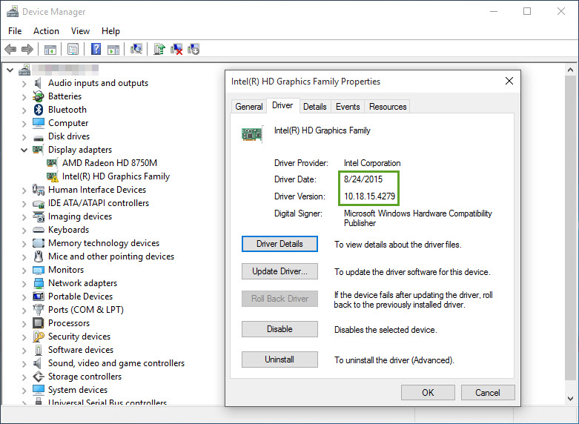Click the Back arrow toolbar icon
The height and width of the screenshot is (424, 579).
(10, 49)
